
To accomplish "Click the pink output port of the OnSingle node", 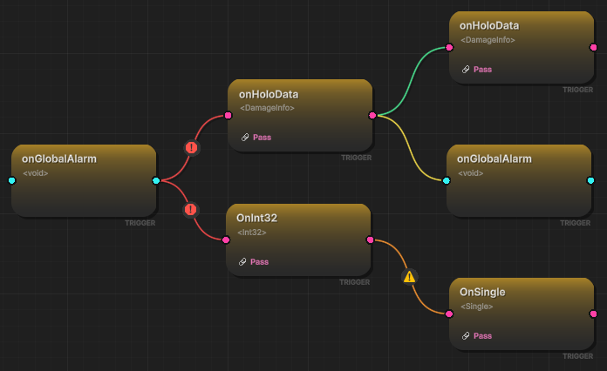I will (593, 314).
